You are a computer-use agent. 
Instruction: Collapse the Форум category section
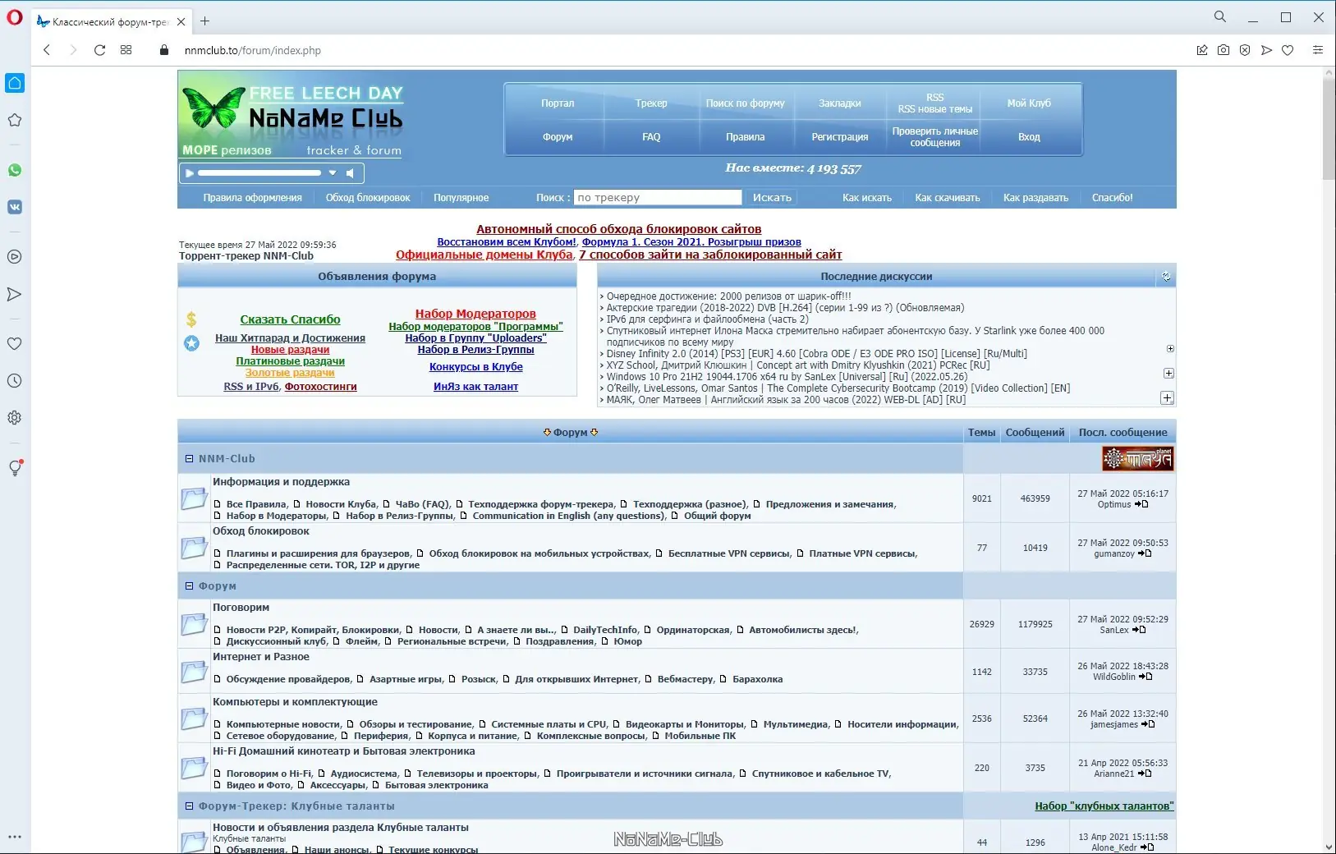189,586
